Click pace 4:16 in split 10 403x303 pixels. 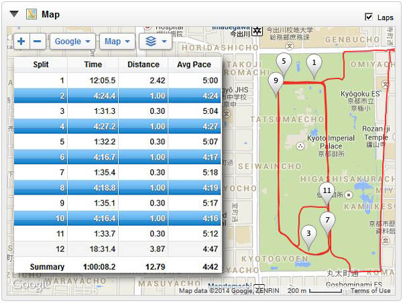click(x=211, y=219)
